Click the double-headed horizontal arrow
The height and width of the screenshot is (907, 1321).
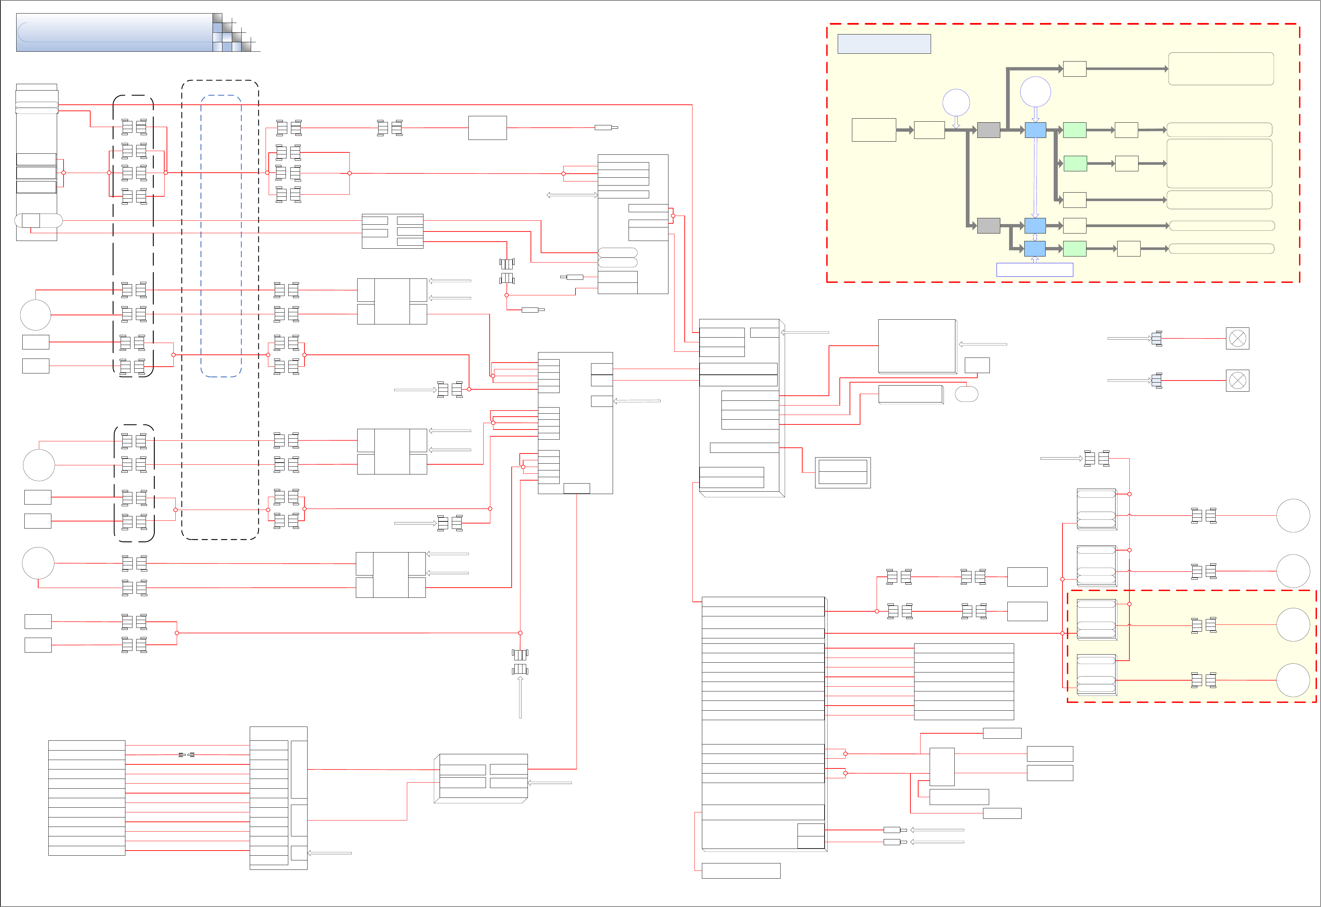pyautogui.click(x=572, y=195)
